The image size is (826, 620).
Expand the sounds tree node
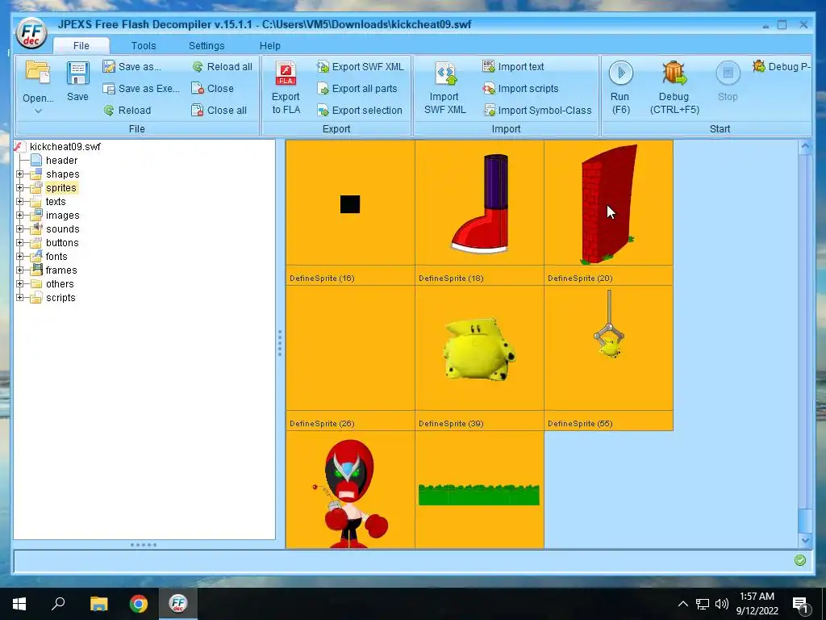click(19, 228)
